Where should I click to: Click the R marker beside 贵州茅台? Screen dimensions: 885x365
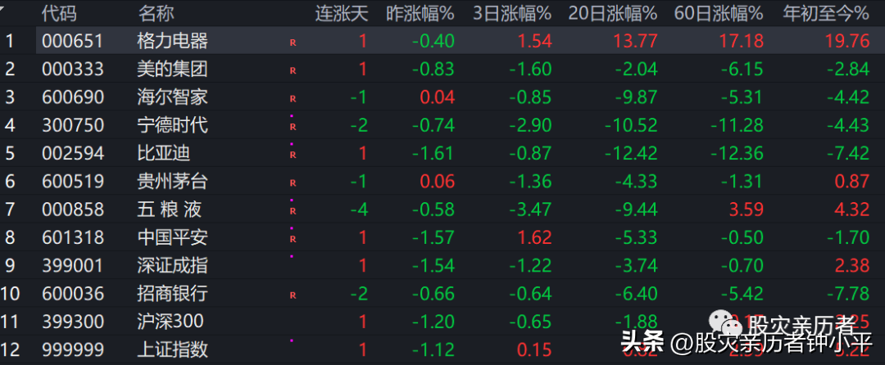pyautogui.click(x=293, y=183)
